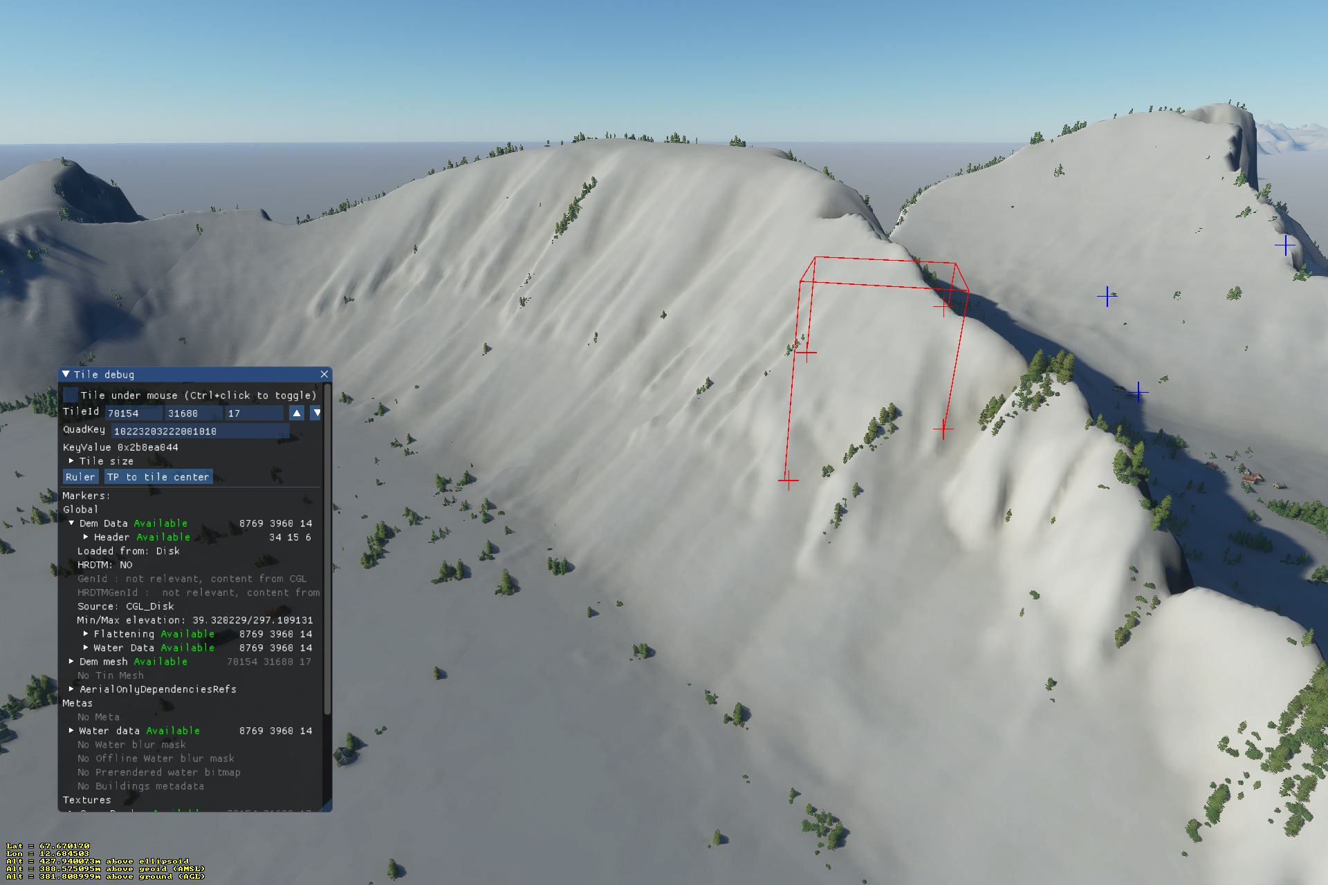
Task: Expand Water data under Metas
Action: (x=71, y=731)
